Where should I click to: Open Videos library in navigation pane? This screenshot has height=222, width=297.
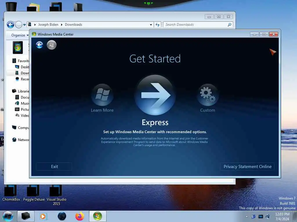(x=22, y=115)
